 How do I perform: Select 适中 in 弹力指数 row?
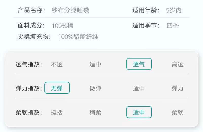pos(139,88)
